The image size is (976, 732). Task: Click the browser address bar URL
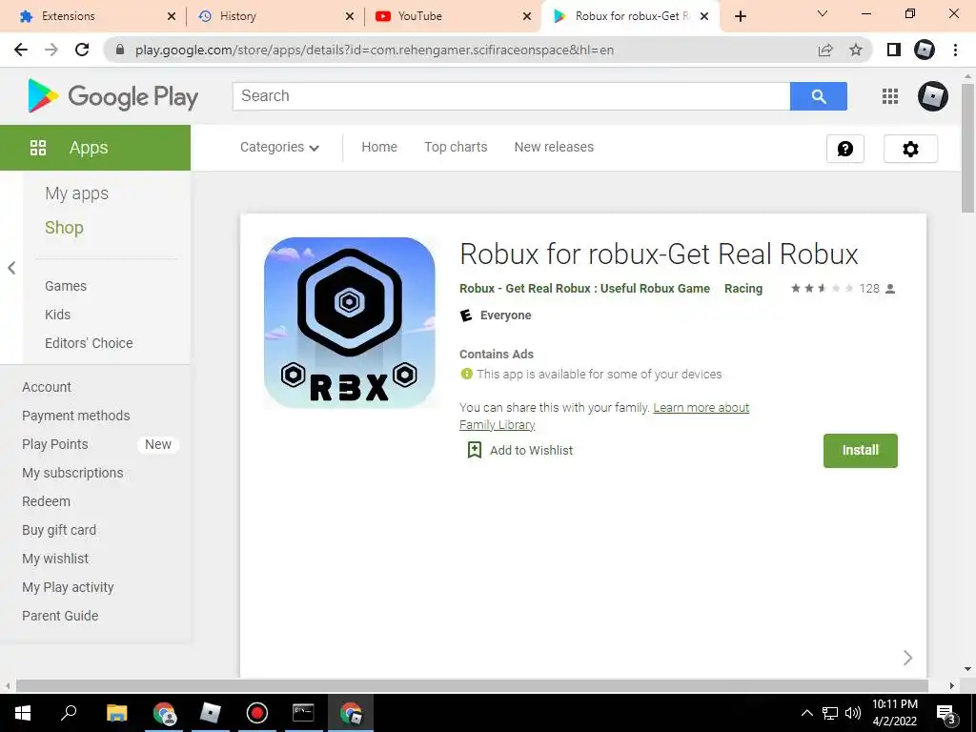pyautogui.click(x=374, y=50)
